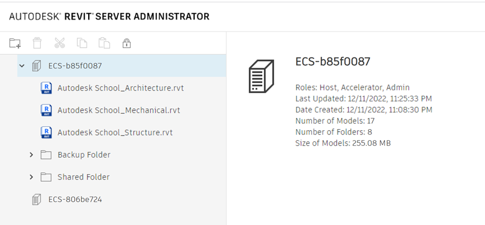The width and height of the screenshot is (485, 225).
Task: Open the Backup Folder item
Action: point(84,155)
